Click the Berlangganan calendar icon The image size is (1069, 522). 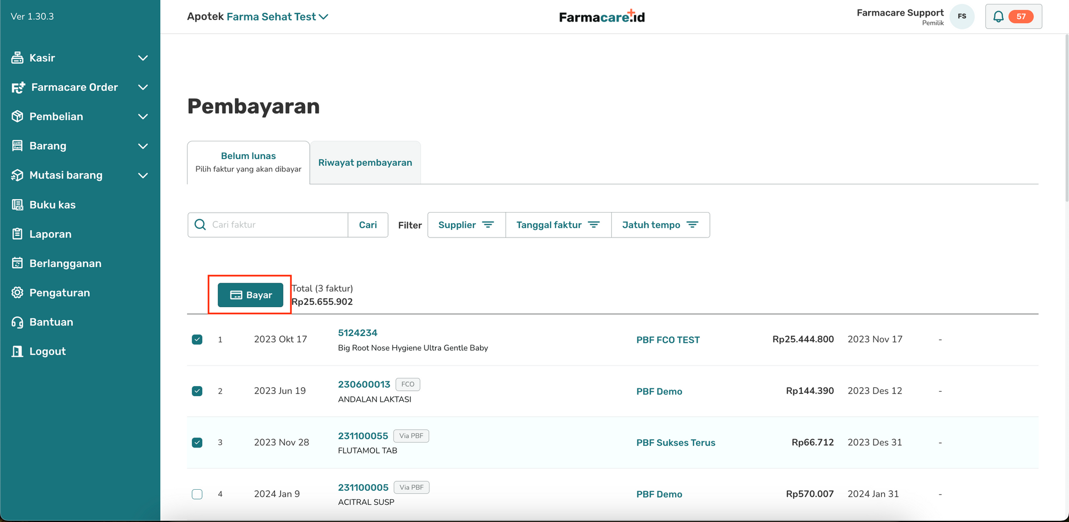[x=17, y=263]
